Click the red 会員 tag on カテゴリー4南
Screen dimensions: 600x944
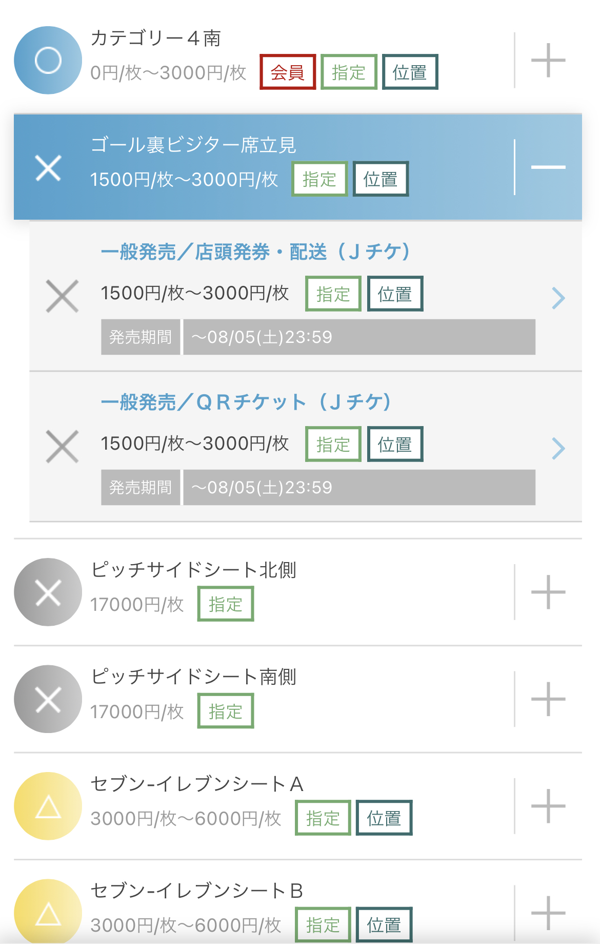pos(288,72)
